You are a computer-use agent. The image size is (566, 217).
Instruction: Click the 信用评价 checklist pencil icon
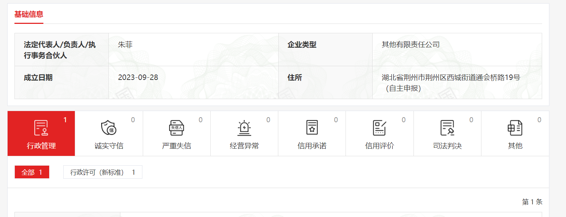pos(380,128)
